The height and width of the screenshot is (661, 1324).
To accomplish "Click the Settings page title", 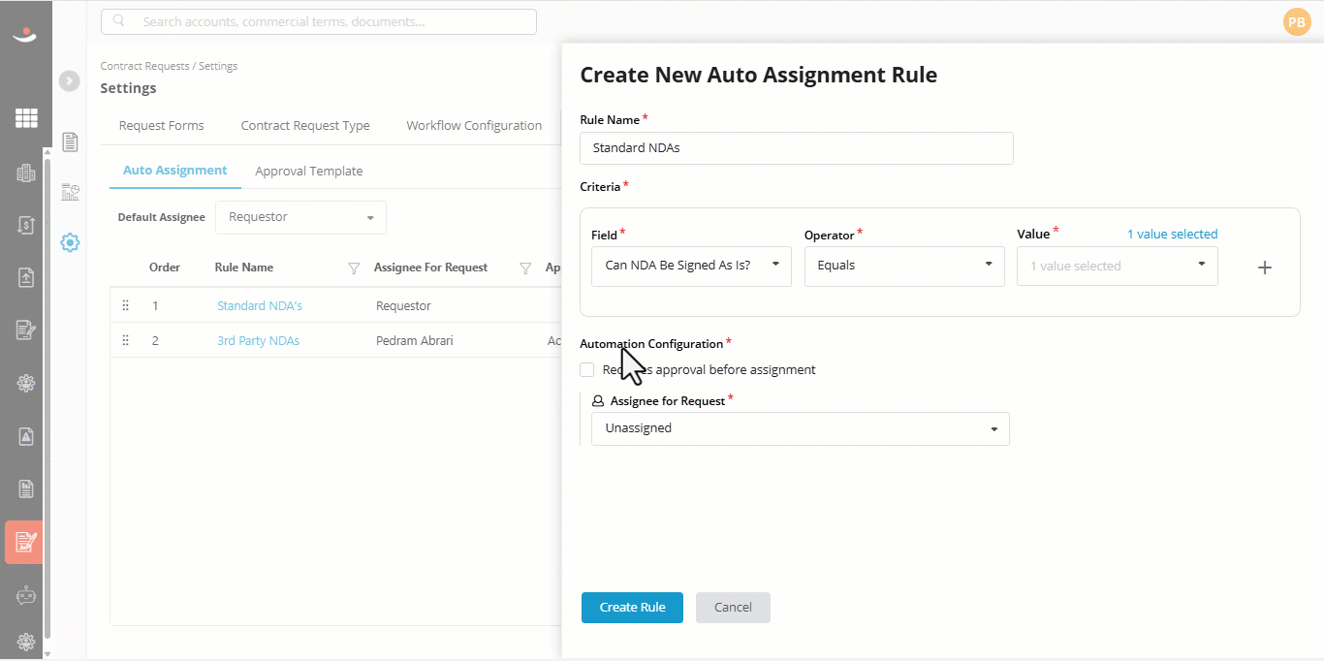I will pyautogui.click(x=128, y=88).
